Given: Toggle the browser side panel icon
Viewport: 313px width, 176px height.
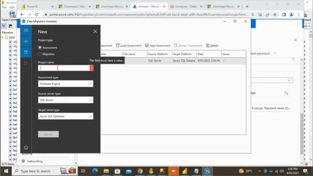Looking at the screenshot, I should pyautogui.click(x=284, y=14).
